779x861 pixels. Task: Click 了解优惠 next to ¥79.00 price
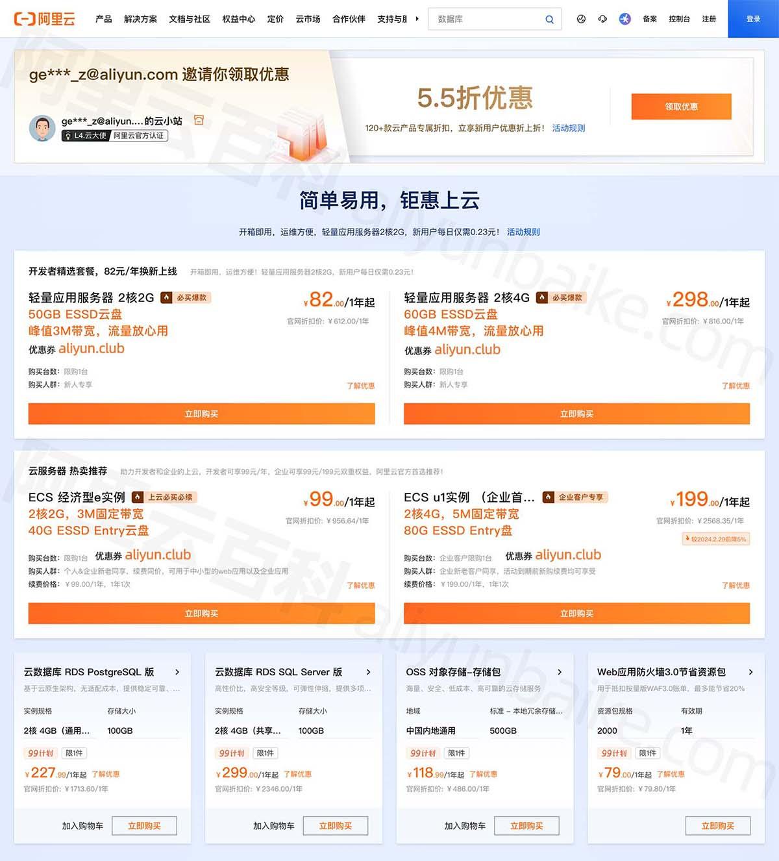click(x=671, y=774)
